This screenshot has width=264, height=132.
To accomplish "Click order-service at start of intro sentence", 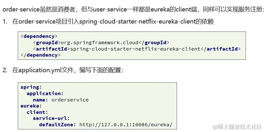I will click(x=19, y=10).
